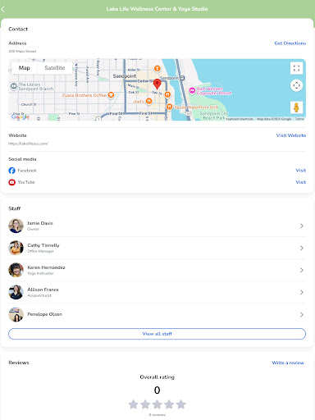
Task: Select the Allison France name text
Action: (x=43, y=290)
